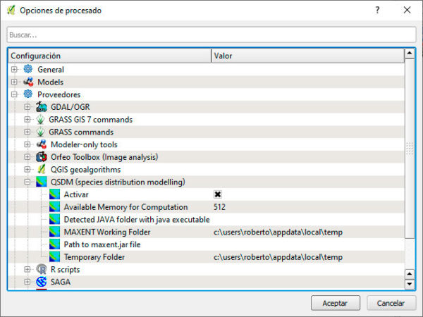Screen dimensions: 423x317
Task: Select the Orfeo Toolbox (Image analysis) label
Action: coord(104,157)
